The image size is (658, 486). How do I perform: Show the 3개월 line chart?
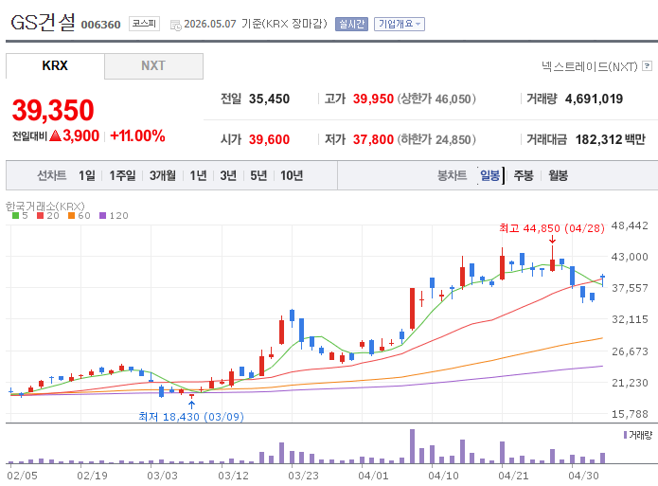coord(163,175)
